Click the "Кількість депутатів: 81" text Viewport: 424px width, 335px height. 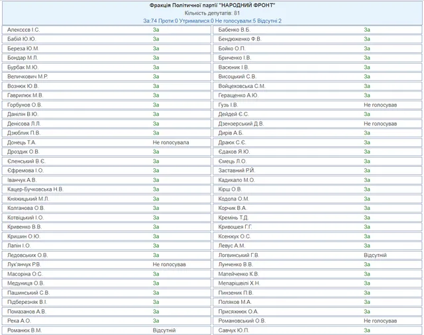pyautogui.click(x=212, y=13)
